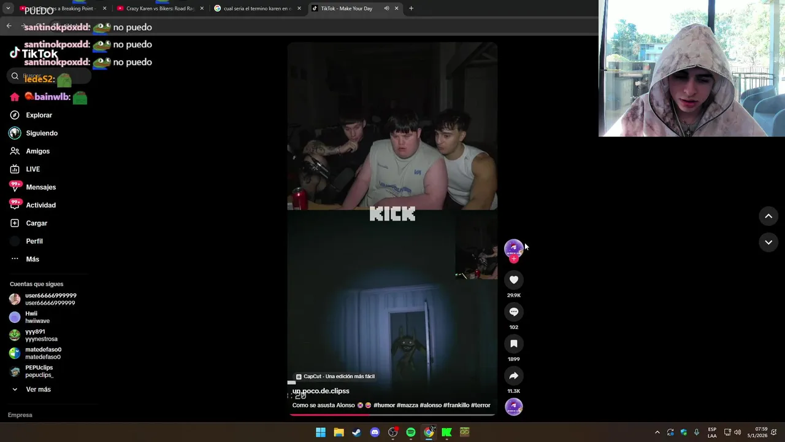Viewport: 785px width, 442px height.
Task: Open Steam from taskbar
Action: (356, 432)
